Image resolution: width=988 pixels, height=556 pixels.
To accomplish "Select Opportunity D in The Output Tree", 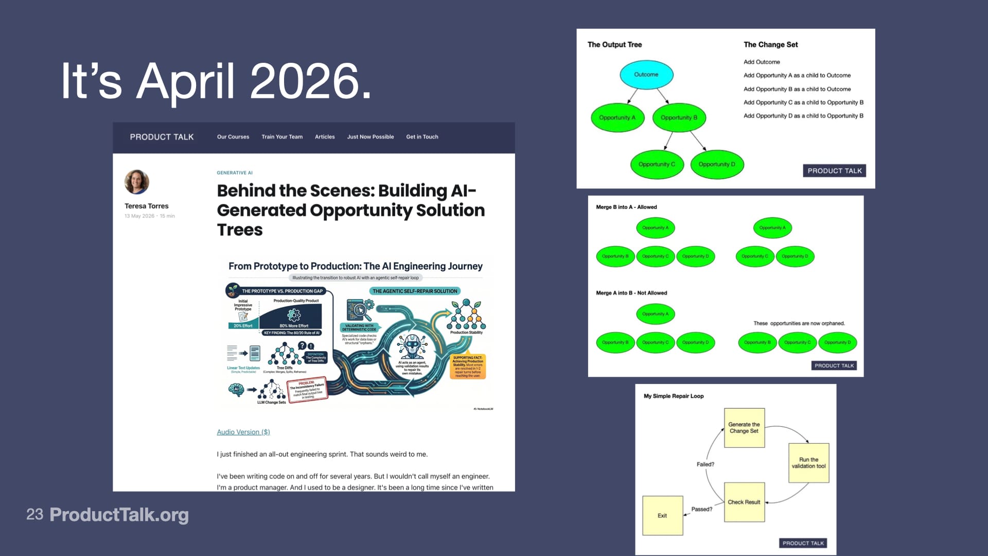I will click(x=717, y=164).
